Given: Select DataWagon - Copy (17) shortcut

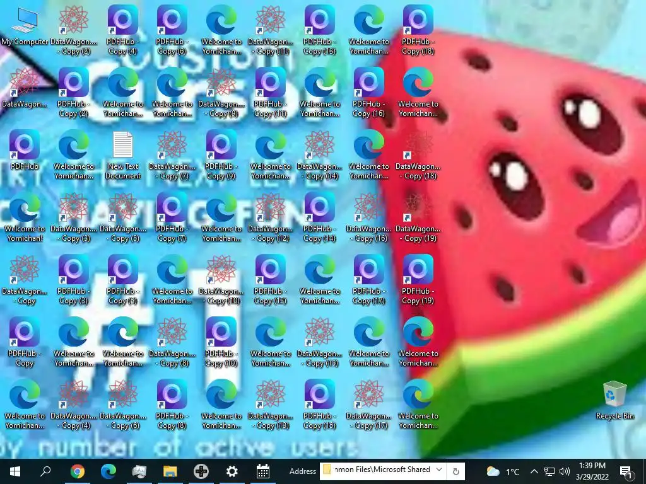Looking at the screenshot, I should pos(368,405).
